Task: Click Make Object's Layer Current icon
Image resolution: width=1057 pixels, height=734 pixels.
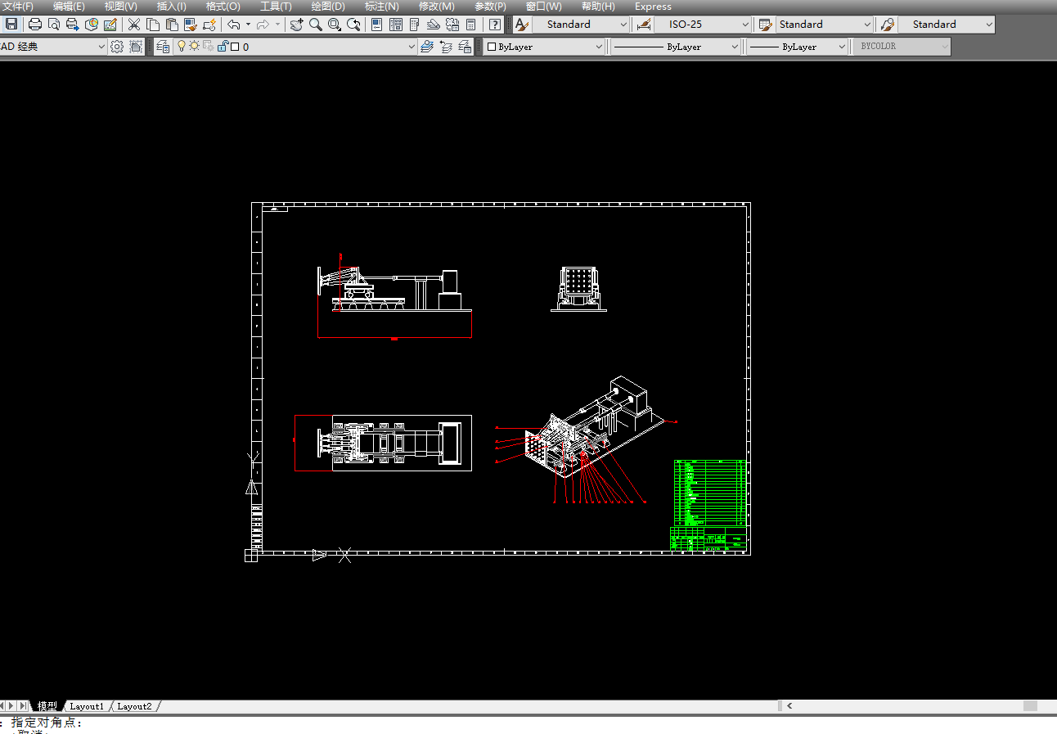Action: [x=427, y=47]
